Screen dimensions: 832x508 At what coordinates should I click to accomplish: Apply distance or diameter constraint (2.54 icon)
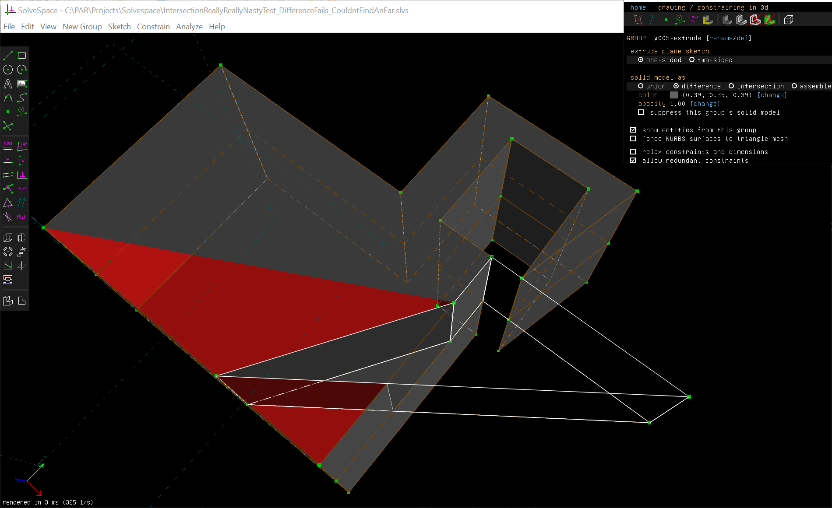pyautogui.click(x=8, y=146)
